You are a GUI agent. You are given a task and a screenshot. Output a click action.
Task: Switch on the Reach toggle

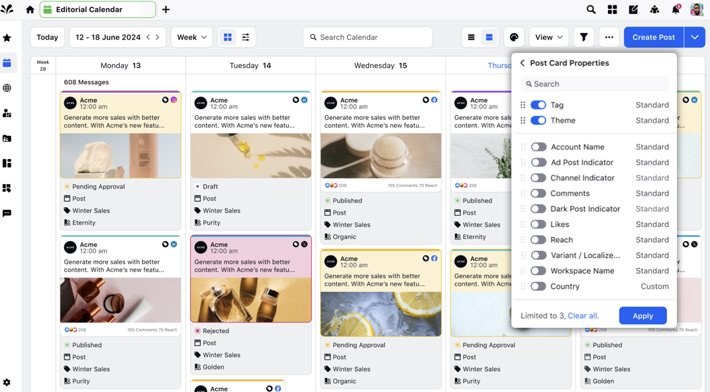(538, 240)
